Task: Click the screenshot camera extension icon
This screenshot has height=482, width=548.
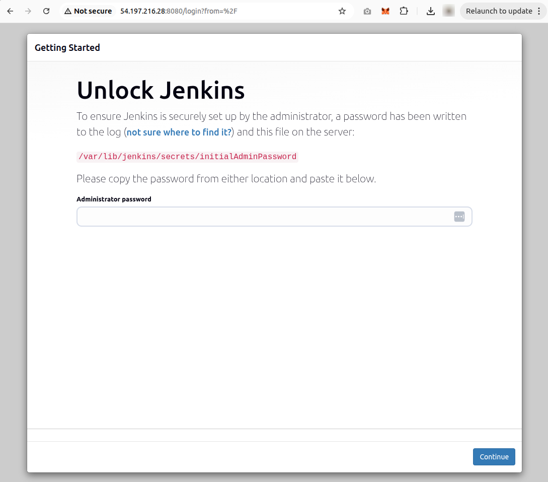Action: point(367,11)
